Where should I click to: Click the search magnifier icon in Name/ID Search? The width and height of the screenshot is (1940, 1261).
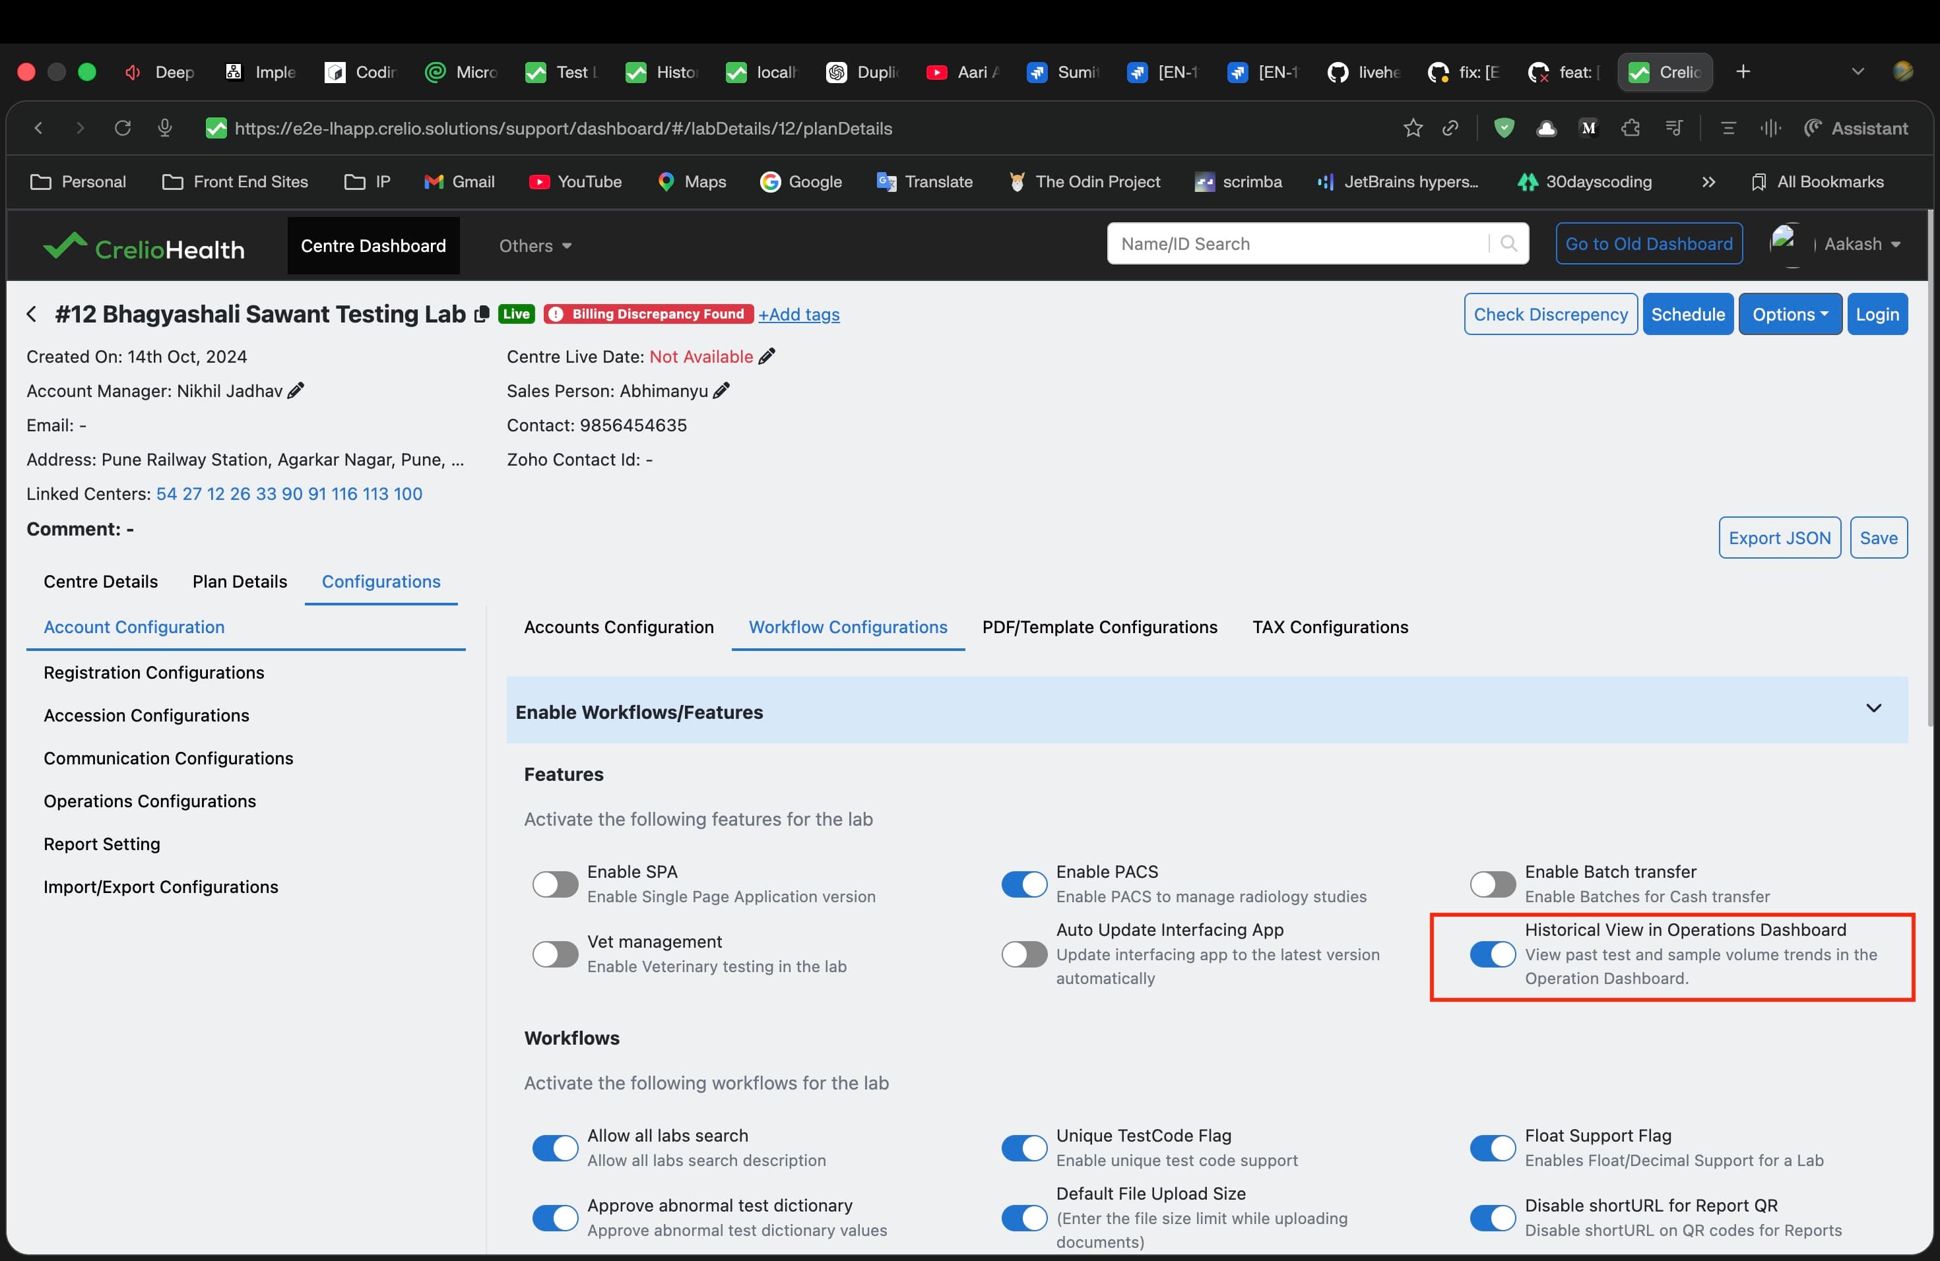[1508, 243]
